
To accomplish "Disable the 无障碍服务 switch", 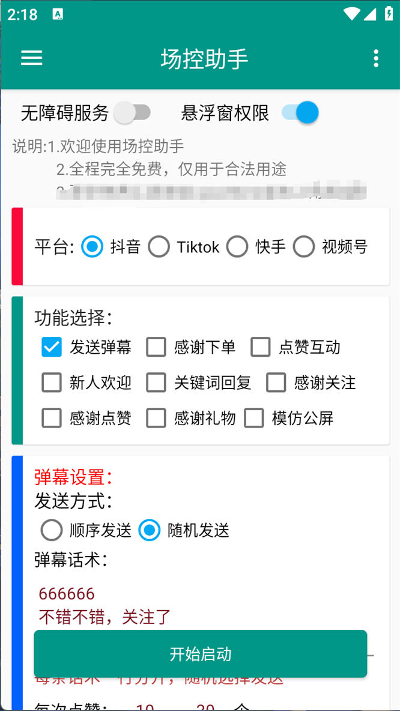I will click(x=133, y=113).
